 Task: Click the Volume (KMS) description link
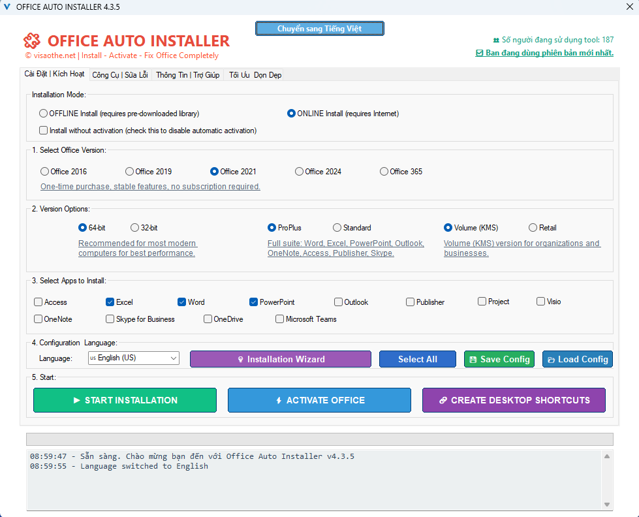point(522,248)
